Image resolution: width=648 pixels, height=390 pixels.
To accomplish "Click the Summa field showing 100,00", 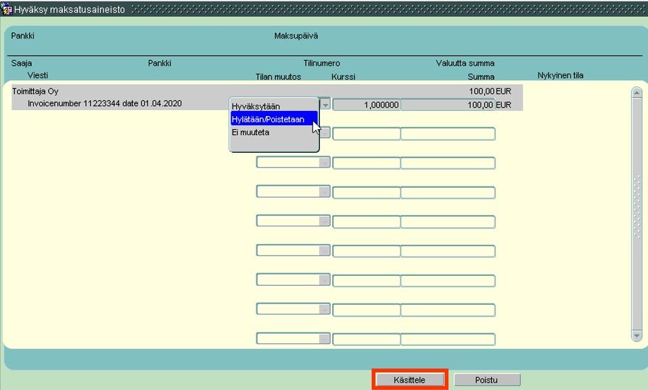I will point(448,105).
